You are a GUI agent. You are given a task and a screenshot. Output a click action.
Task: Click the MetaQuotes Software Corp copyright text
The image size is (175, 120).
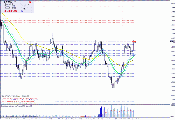[x=20, y=116]
